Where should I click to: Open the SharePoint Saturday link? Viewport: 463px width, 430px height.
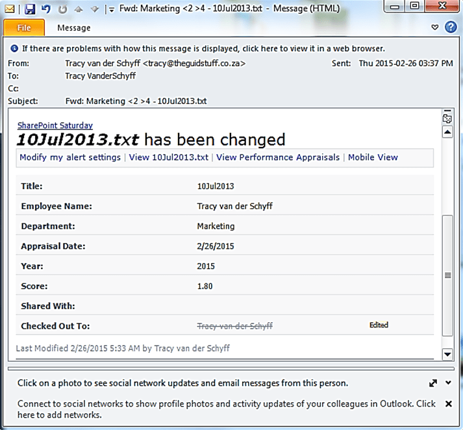click(x=55, y=125)
